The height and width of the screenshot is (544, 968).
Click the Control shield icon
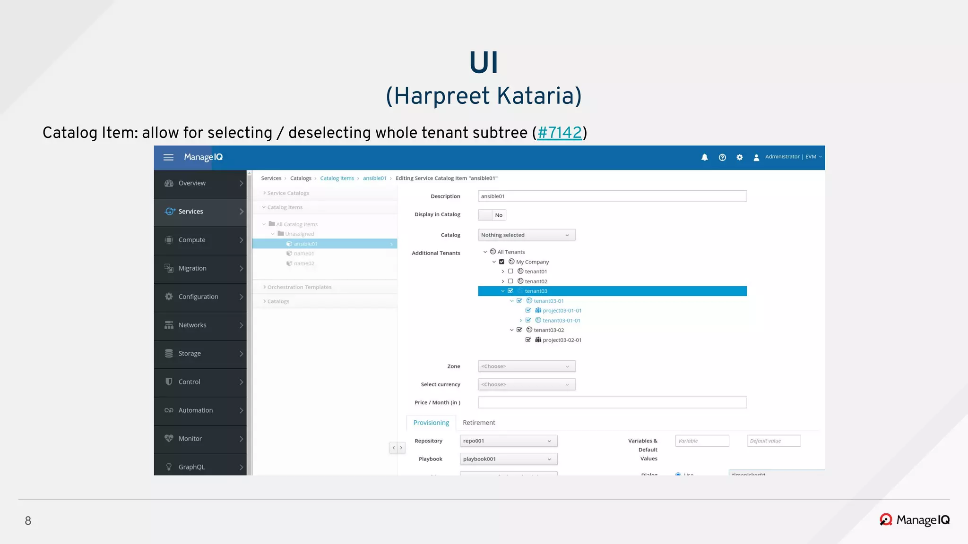[x=169, y=382]
